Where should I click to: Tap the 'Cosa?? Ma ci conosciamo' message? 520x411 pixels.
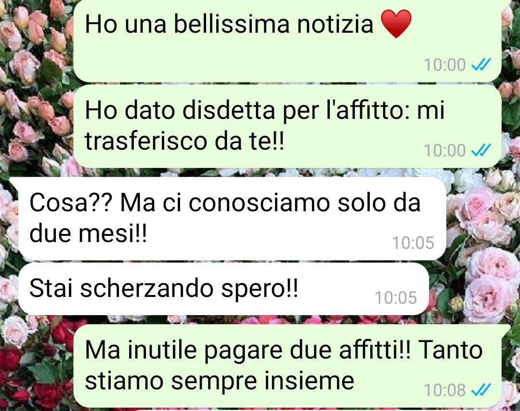pos(232,219)
